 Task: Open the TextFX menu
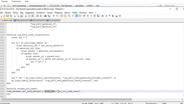point(75,13)
